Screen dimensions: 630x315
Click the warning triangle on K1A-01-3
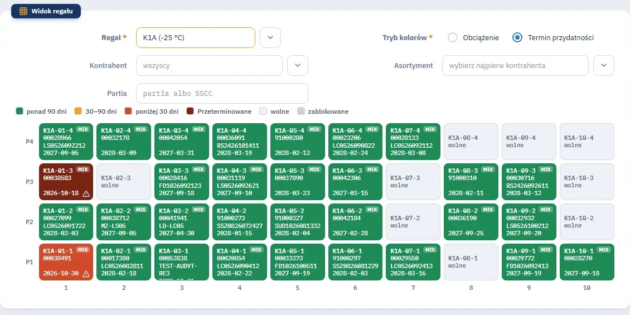(86, 193)
